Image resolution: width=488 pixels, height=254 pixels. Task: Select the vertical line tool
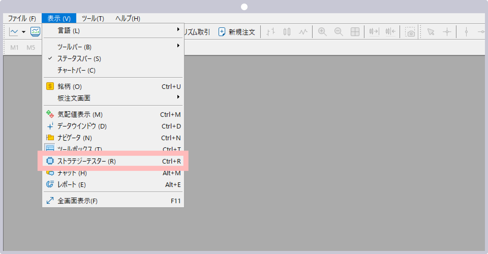click(x=466, y=32)
